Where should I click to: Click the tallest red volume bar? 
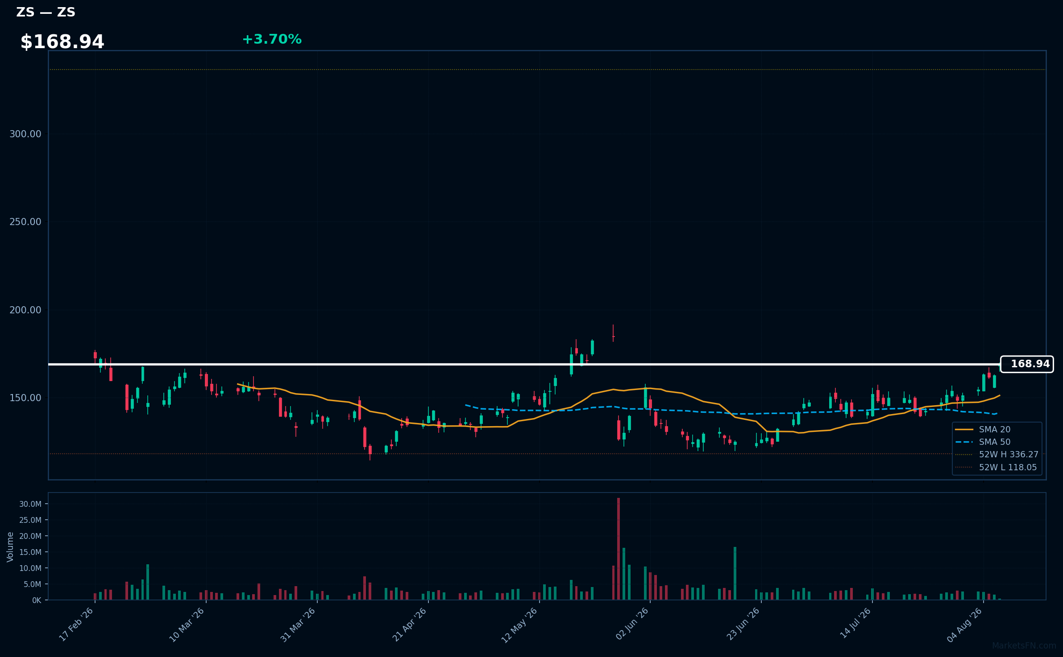pos(619,549)
